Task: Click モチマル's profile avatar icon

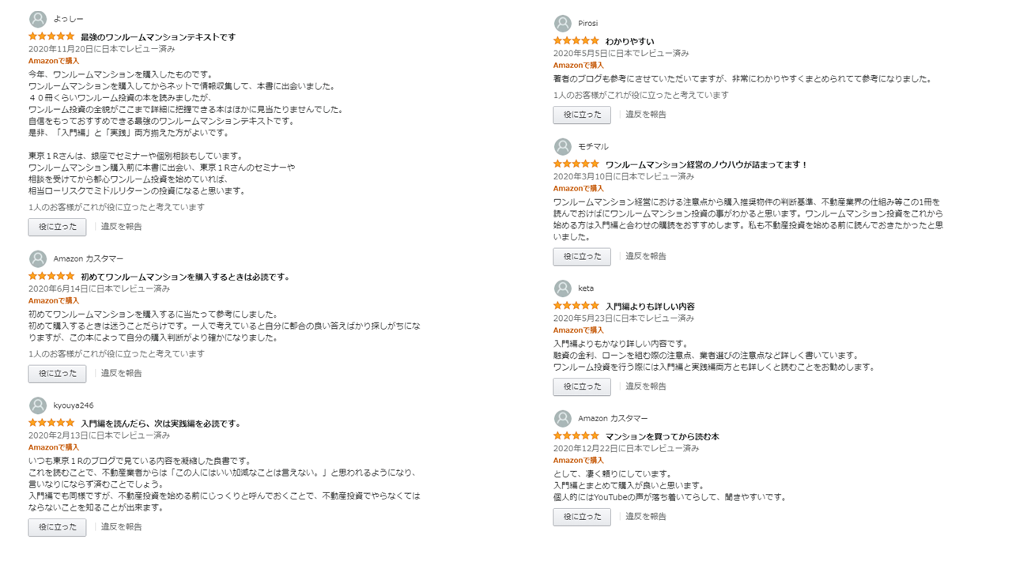Action: [563, 147]
